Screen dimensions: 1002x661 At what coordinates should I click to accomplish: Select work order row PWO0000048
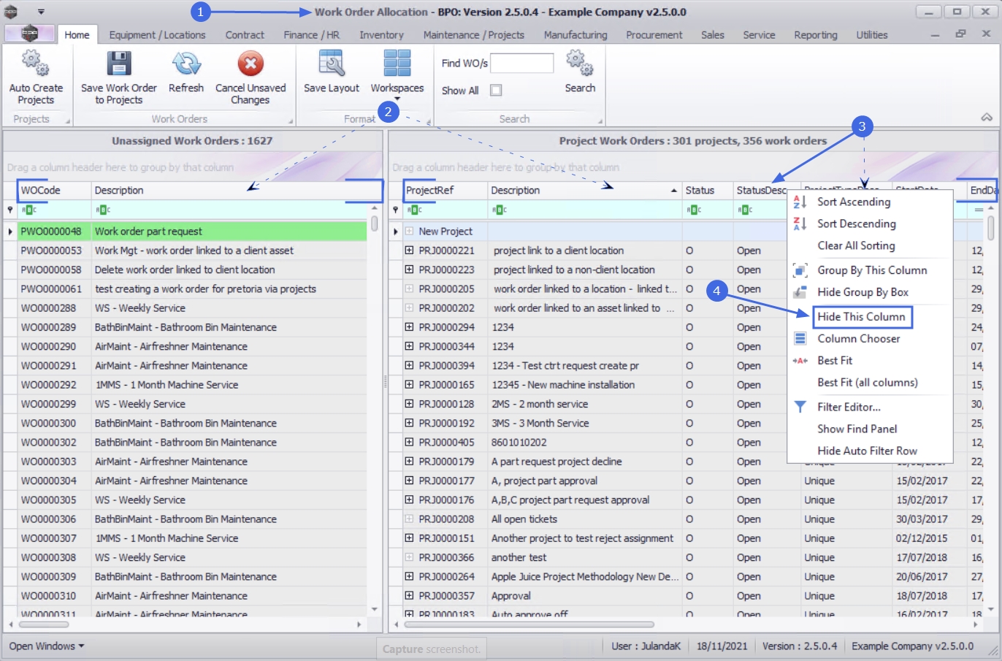point(192,232)
